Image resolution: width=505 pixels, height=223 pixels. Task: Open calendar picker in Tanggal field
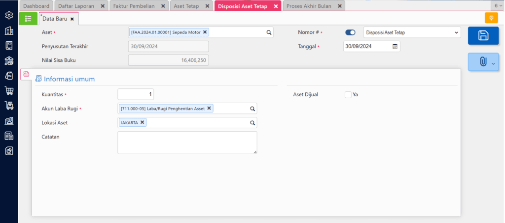[395, 46]
